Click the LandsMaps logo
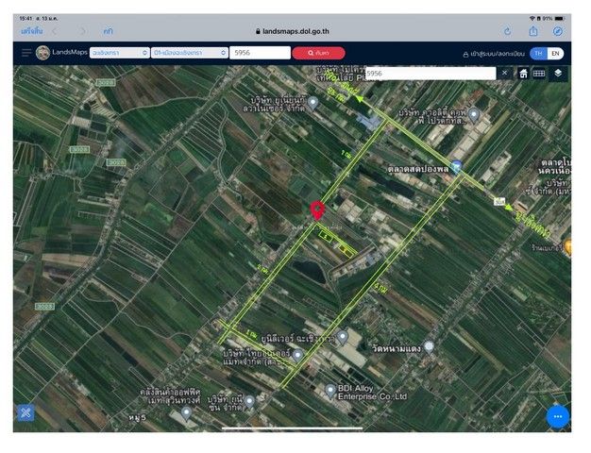This screenshot has width=591, height=453. pos(43,53)
